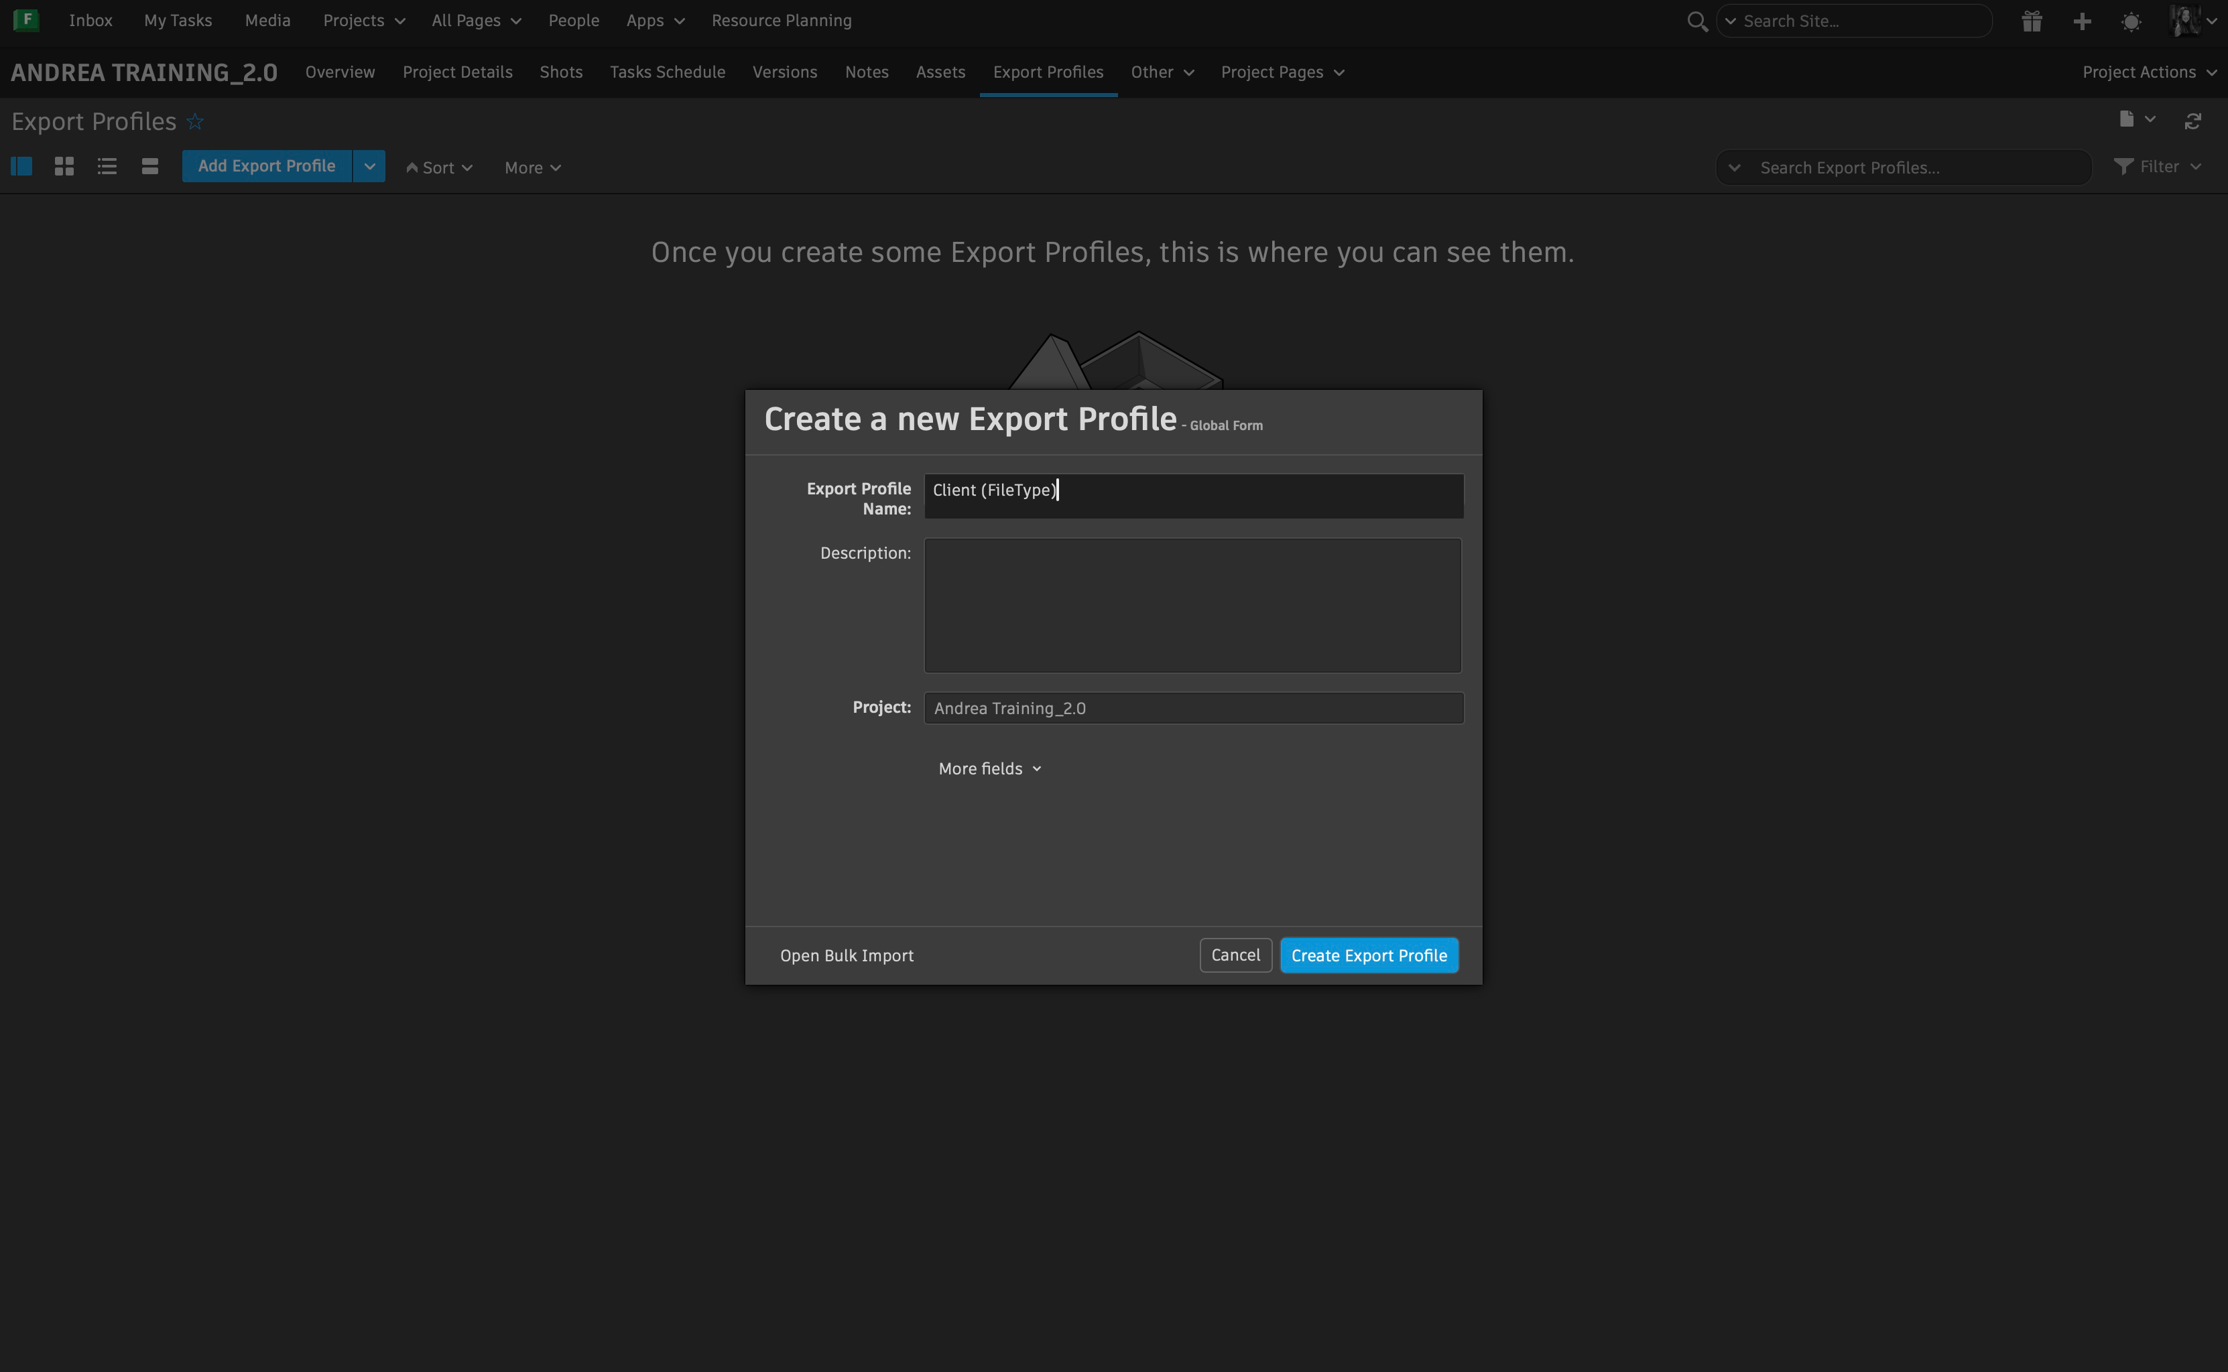The height and width of the screenshot is (1372, 2228).
Task: Click into the Description text area
Action: tap(1192, 605)
